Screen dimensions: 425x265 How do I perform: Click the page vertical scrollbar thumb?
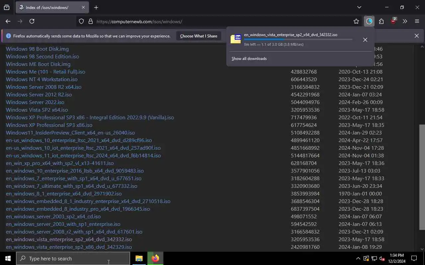[422, 177]
